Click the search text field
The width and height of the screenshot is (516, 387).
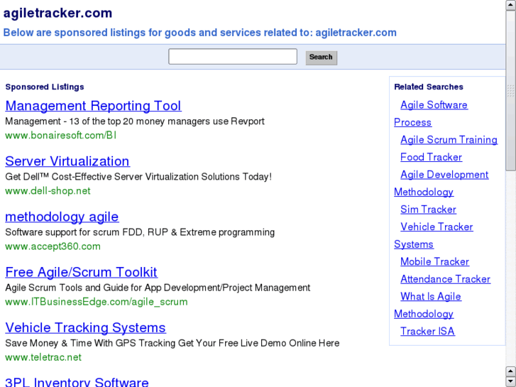pos(233,57)
